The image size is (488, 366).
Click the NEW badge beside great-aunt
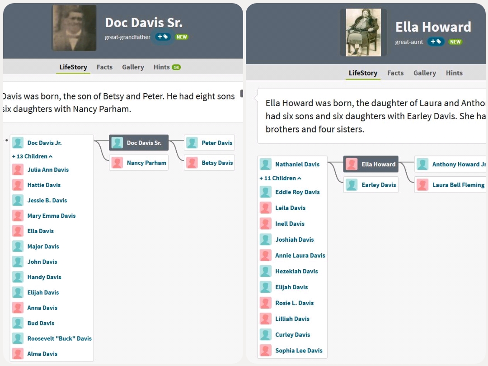(x=455, y=42)
